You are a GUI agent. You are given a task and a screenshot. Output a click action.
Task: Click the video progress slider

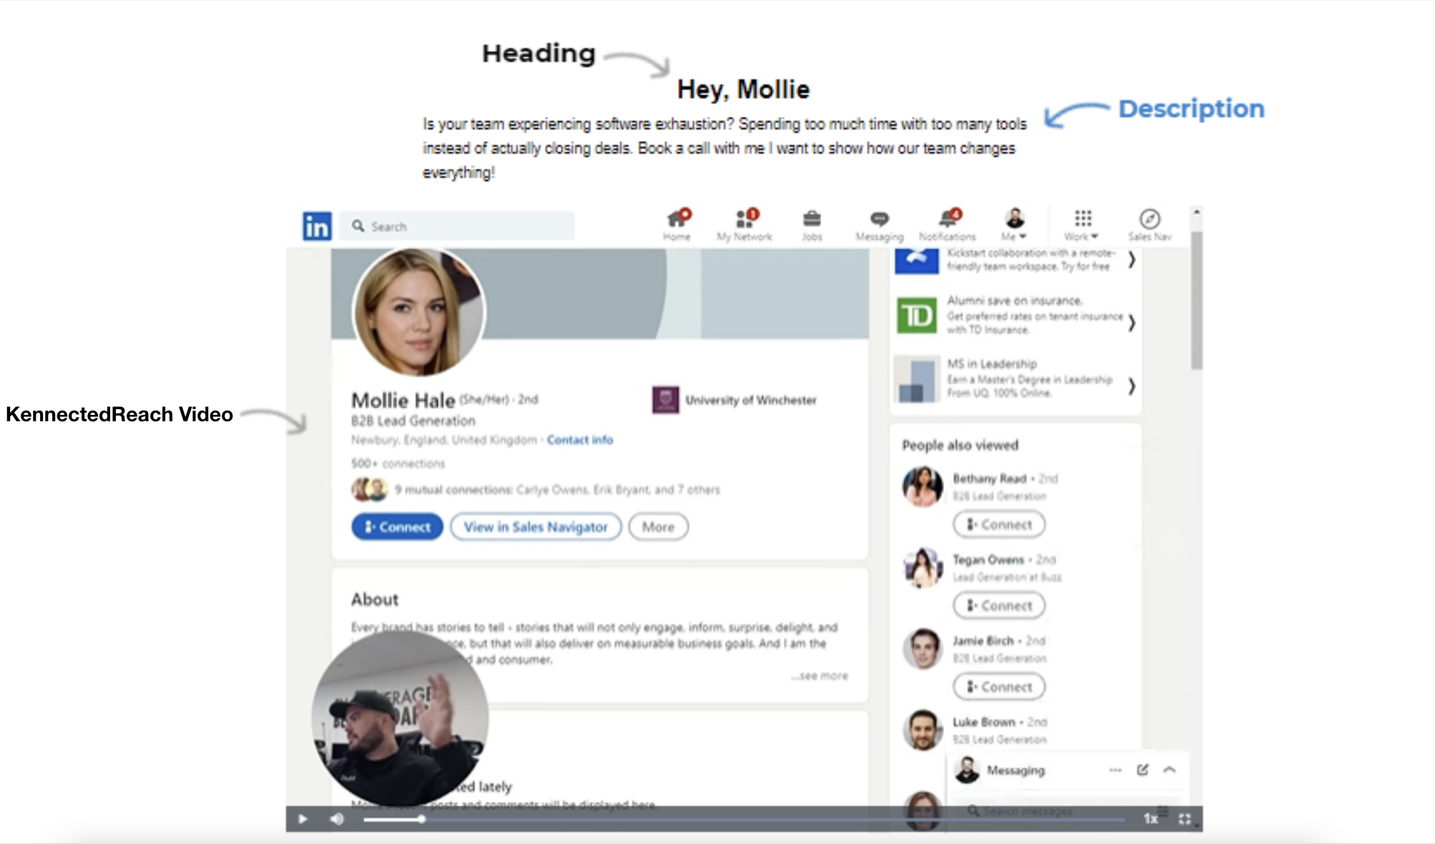pyautogui.click(x=744, y=819)
